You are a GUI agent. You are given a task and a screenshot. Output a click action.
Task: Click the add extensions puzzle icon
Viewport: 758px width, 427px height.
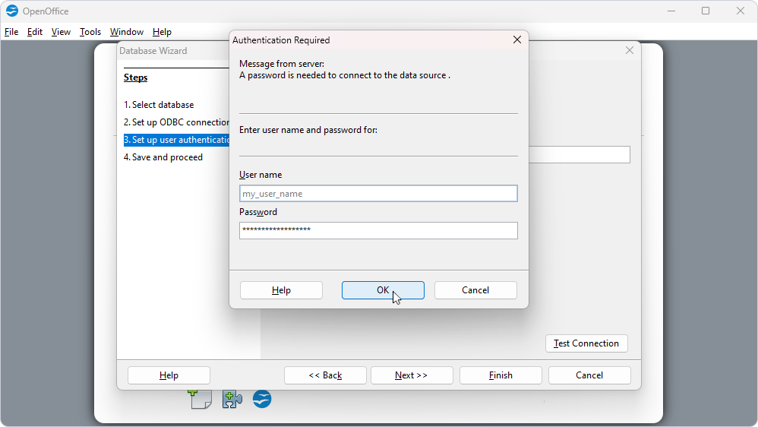pos(232,399)
